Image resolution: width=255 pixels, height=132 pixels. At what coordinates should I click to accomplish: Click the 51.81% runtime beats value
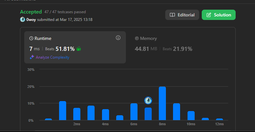[x=65, y=49]
